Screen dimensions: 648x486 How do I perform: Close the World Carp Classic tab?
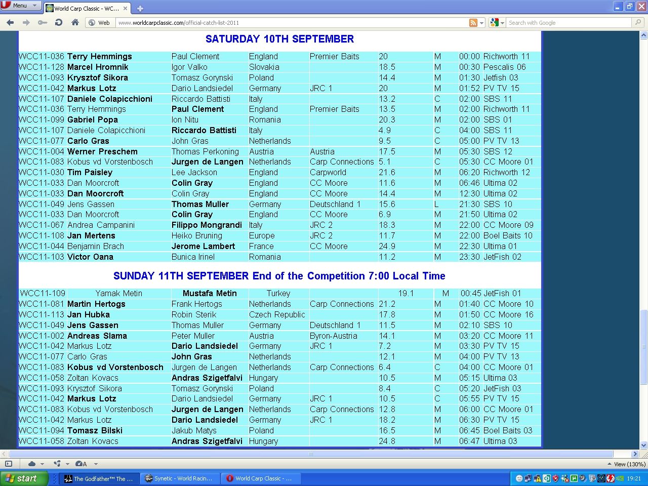pos(126,8)
